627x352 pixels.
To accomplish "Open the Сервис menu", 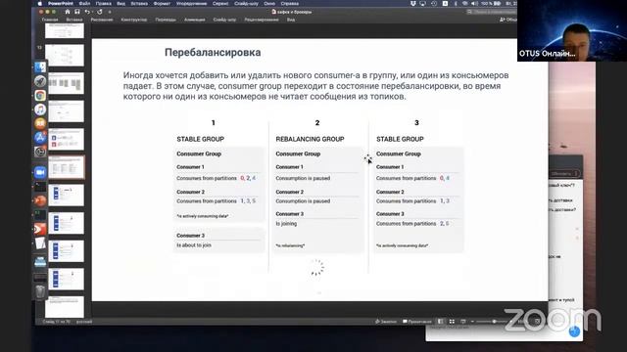I will click(x=220, y=3).
